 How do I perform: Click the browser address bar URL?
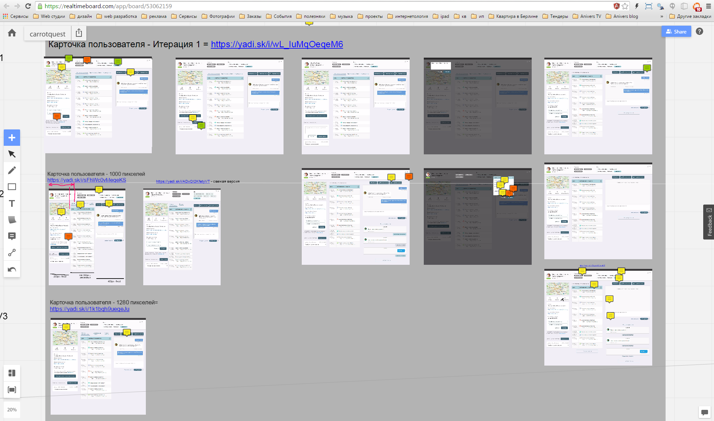tap(108, 6)
